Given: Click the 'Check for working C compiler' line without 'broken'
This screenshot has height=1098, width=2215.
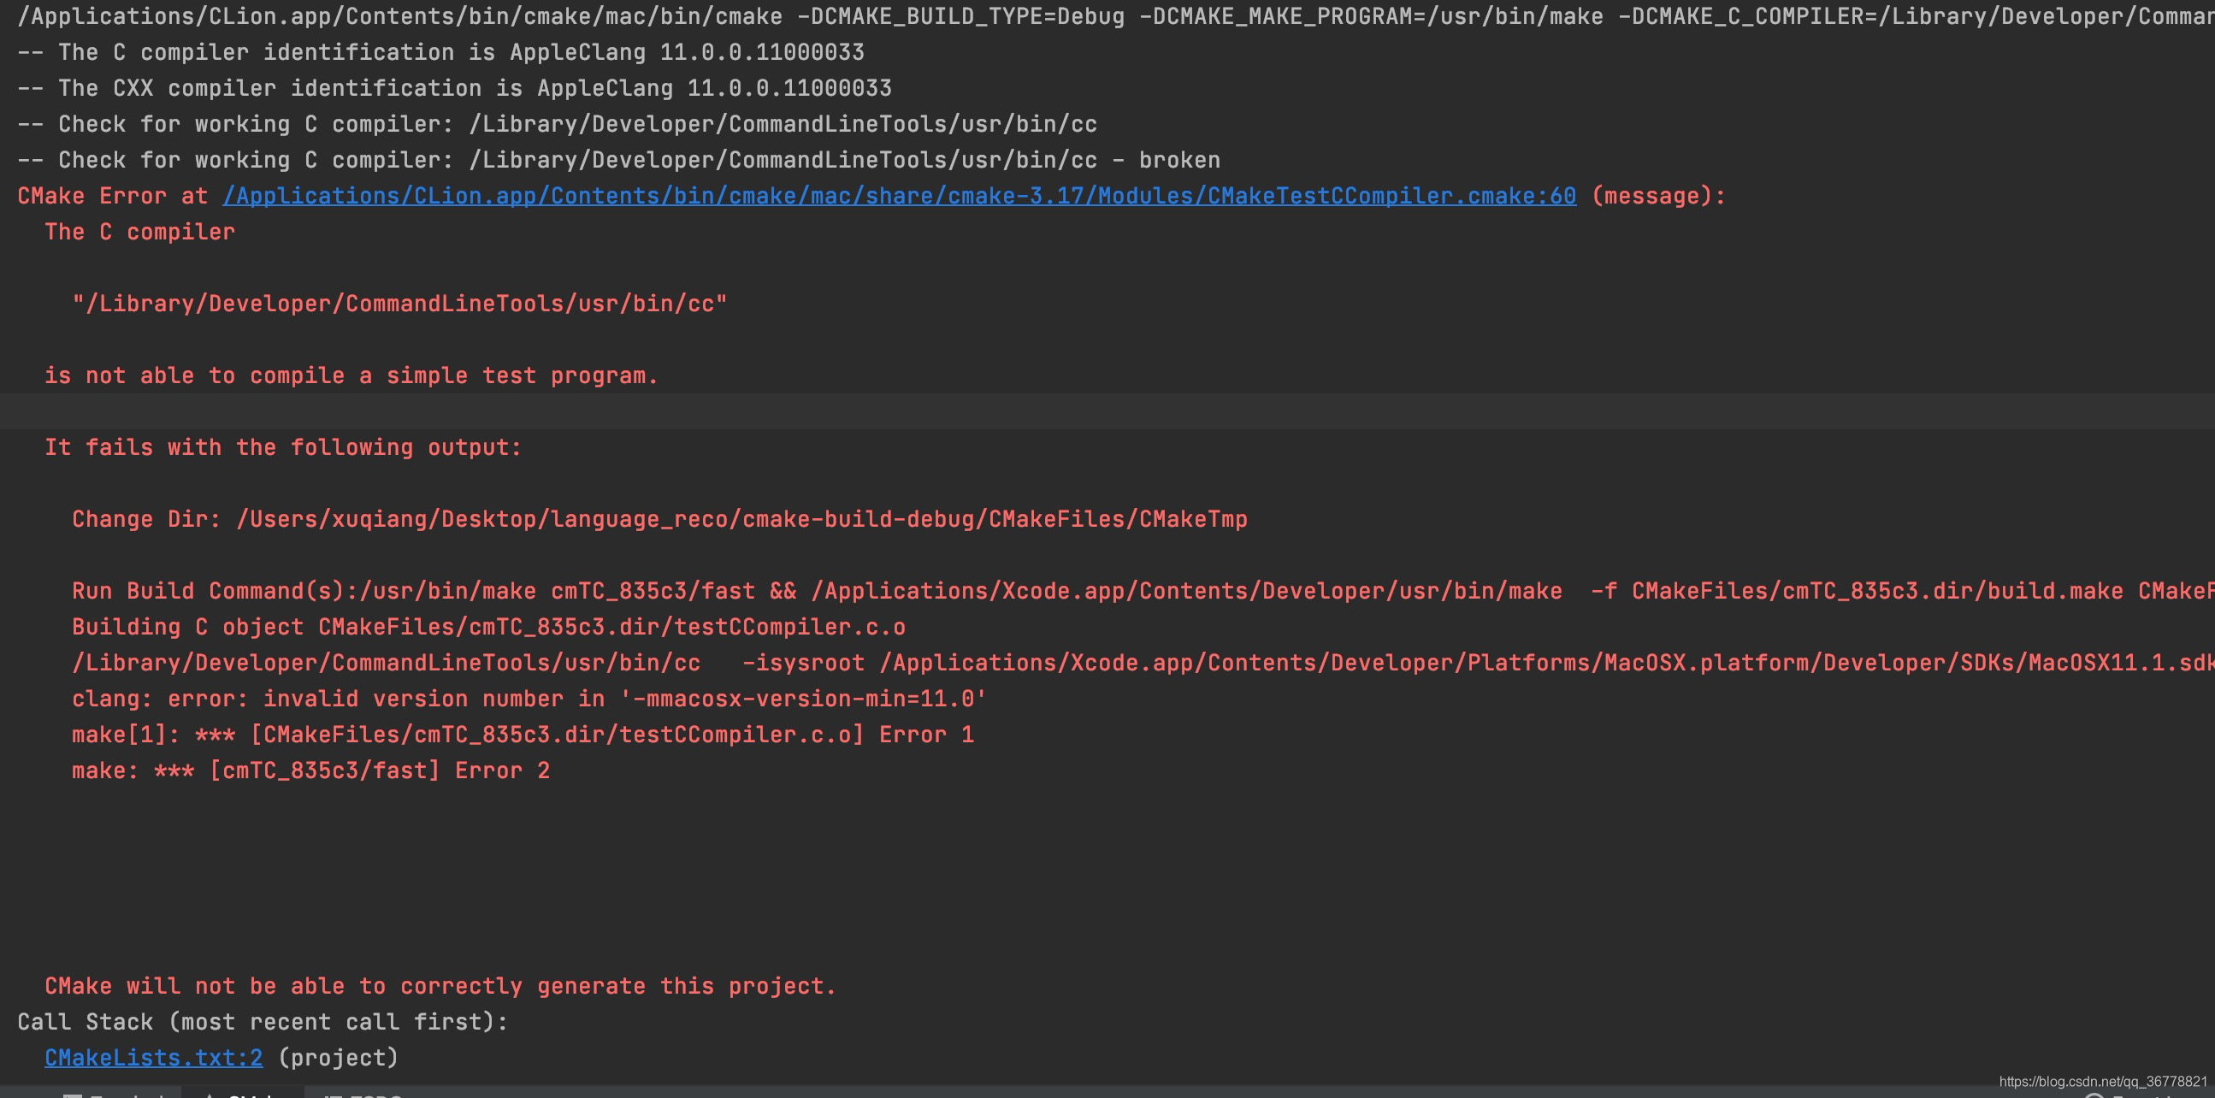Looking at the screenshot, I should pyautogui.click(x=558, y=125).
